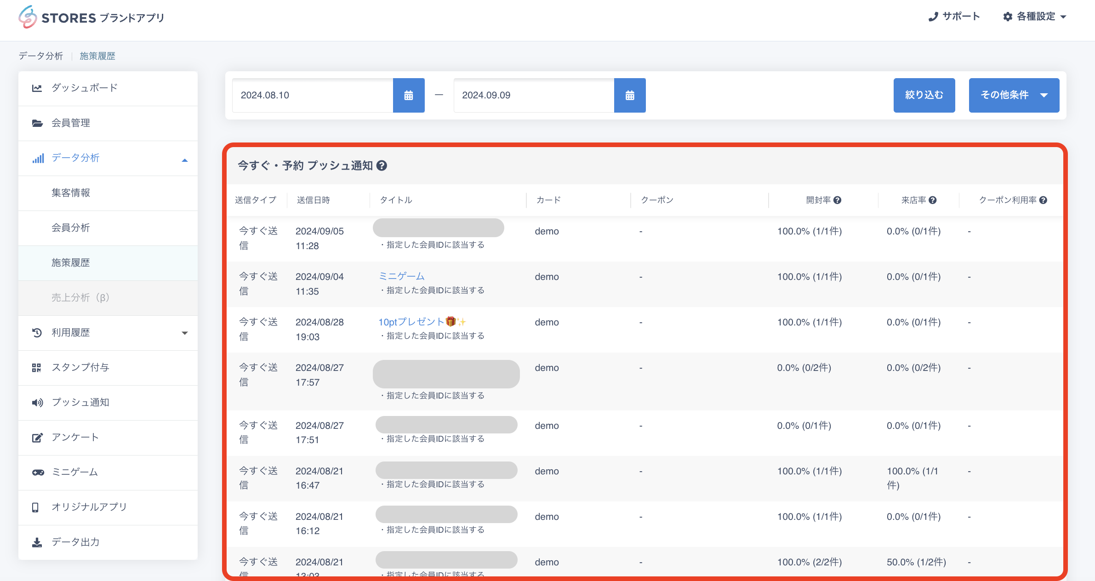Click the カード column header

pos(548,200)
